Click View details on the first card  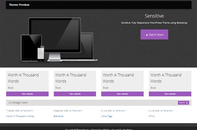click(27, 94)
